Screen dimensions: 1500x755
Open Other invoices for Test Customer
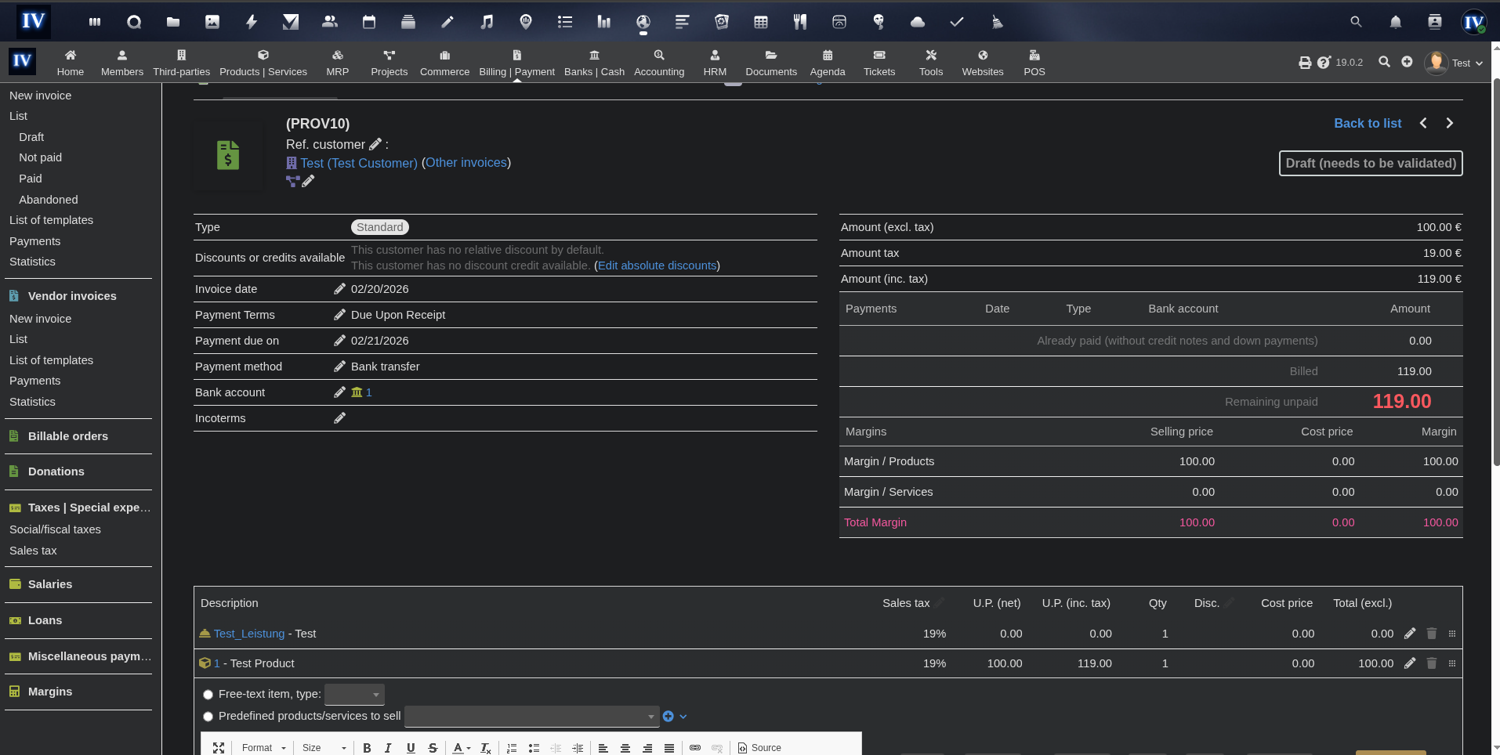(466, 162)
